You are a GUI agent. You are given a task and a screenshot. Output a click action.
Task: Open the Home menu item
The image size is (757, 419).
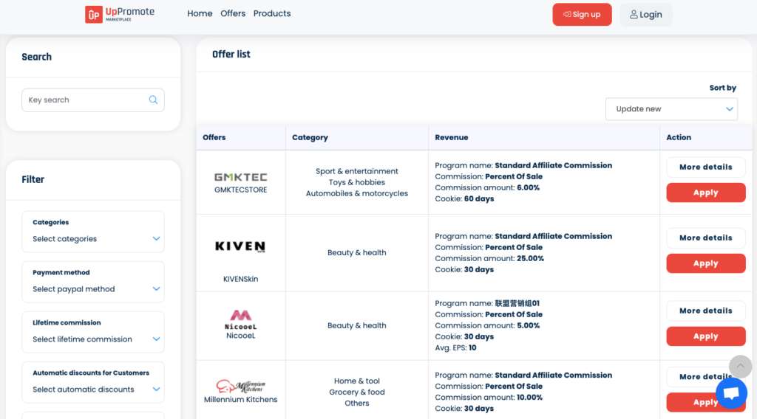(200, 13)
